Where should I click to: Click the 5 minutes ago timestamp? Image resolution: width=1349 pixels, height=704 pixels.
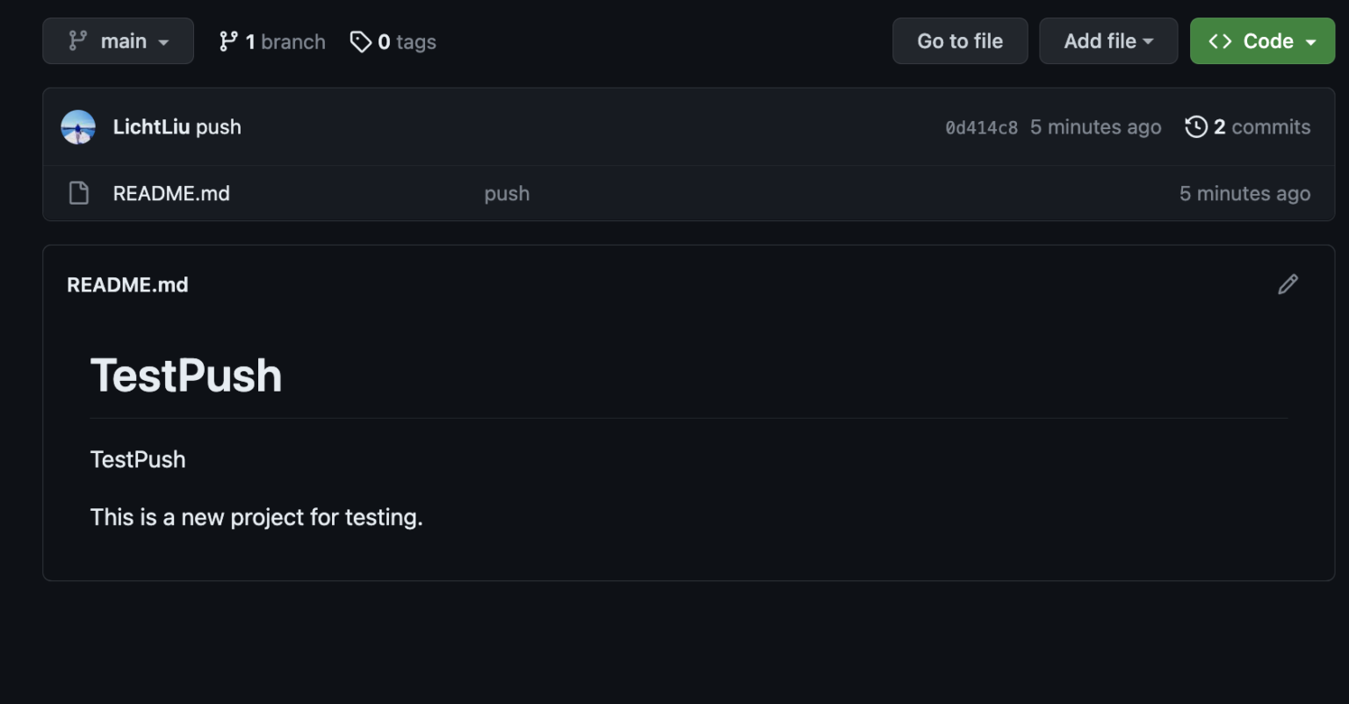pos(1096,126)
